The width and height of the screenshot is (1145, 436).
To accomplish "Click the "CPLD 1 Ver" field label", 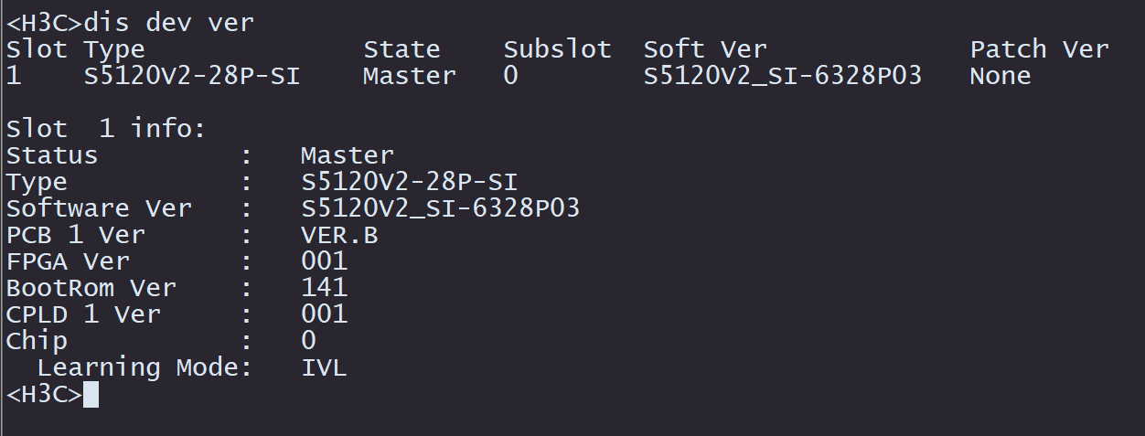I will pyautogui.click(x=83, y=314).
